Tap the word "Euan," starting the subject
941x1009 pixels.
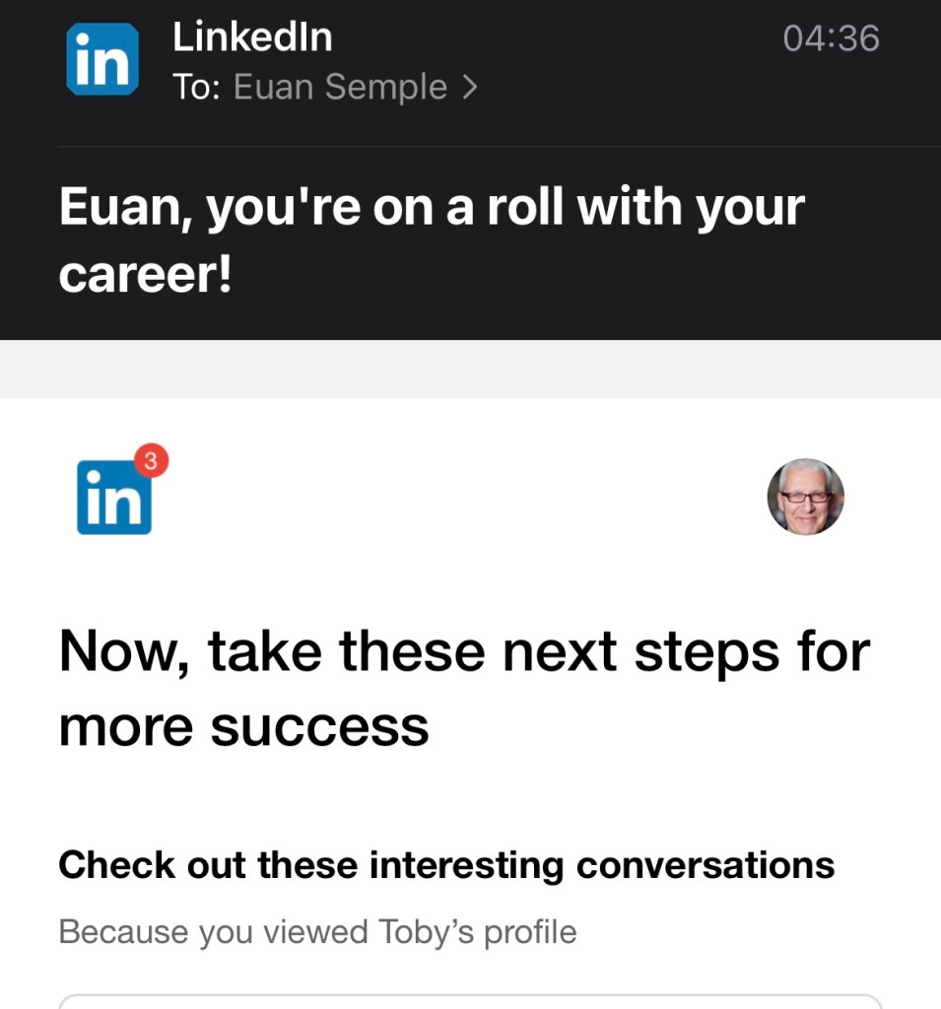pyautogui.click(x=124, y=209)
